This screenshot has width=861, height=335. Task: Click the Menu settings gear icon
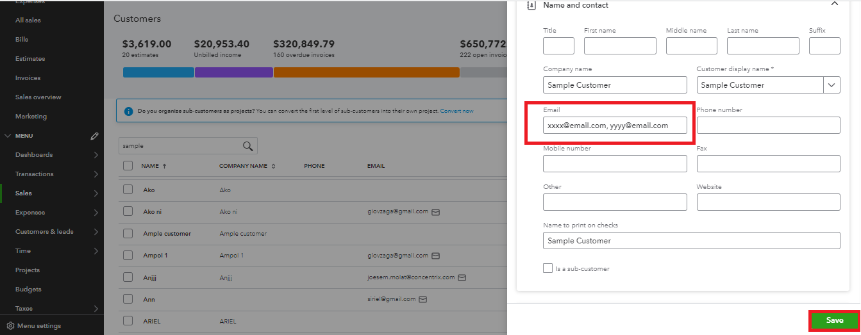coord(10,326)
